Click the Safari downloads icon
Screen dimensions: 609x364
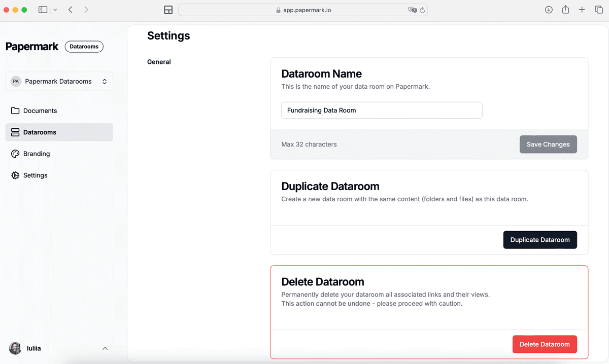(x=549, y=10)
